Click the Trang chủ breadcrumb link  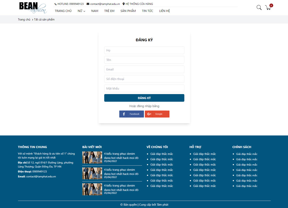24,20
